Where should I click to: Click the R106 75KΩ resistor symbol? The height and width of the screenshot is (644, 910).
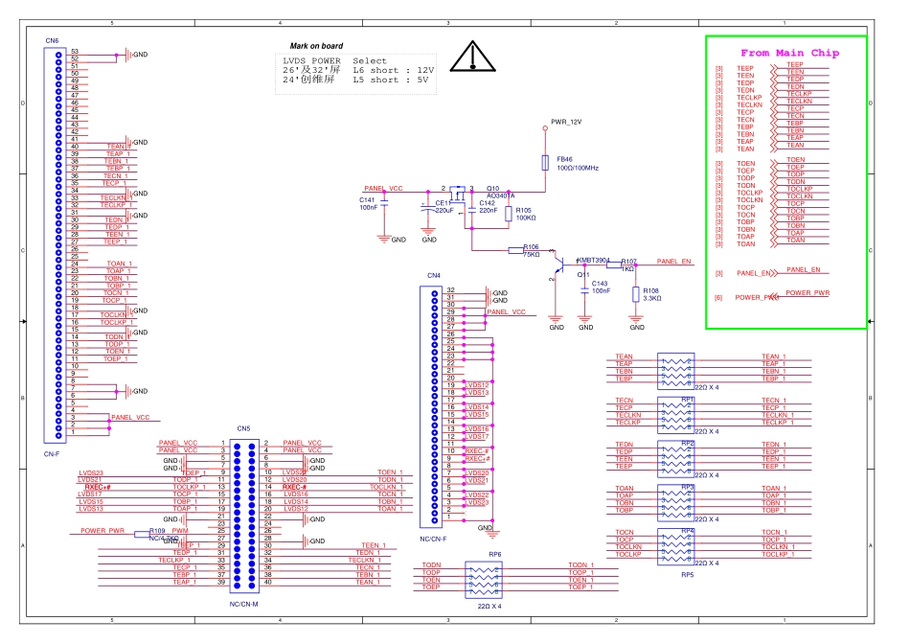530,250
